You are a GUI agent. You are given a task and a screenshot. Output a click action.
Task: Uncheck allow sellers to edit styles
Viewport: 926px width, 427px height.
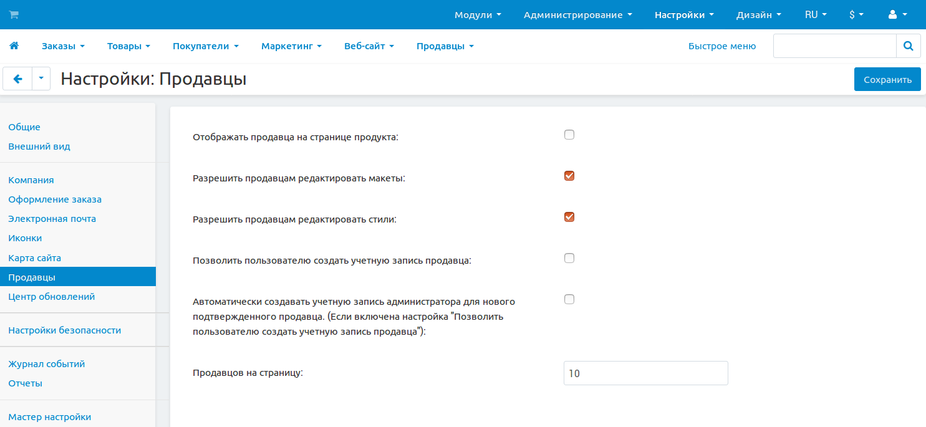569,217
